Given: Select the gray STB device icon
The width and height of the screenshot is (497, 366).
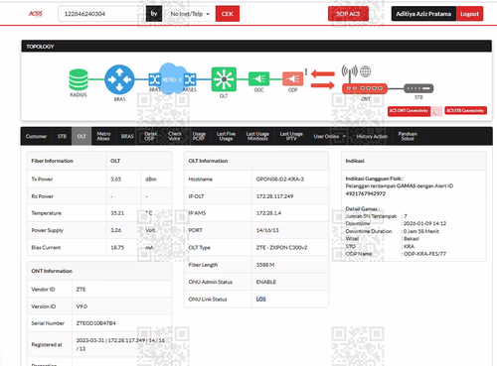Looking at the screenshot, I should tap(418, 88).
